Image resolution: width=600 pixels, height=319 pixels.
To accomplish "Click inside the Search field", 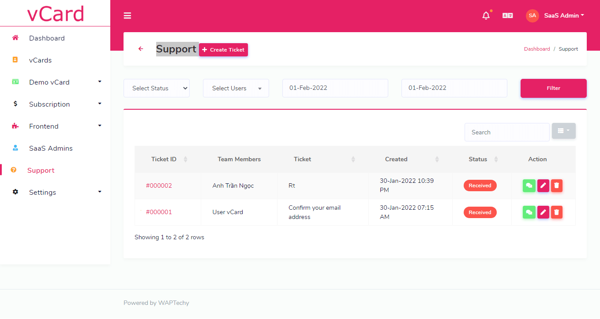I will 507,132.
